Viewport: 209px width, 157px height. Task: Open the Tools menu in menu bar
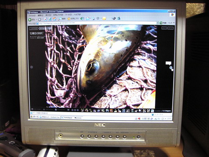tap(68, 15)
